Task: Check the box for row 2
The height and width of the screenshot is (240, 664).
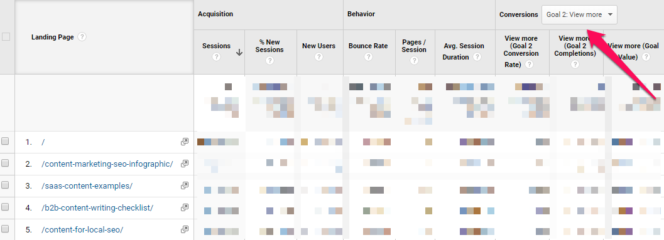Action: [x=5, y=164]
